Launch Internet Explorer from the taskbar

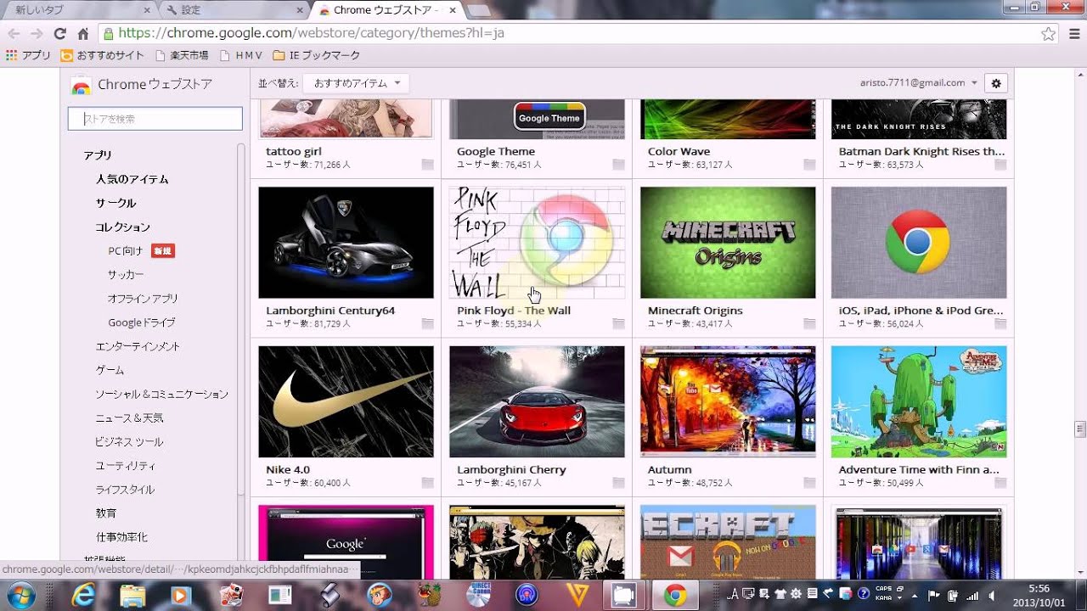click(84, 596)
